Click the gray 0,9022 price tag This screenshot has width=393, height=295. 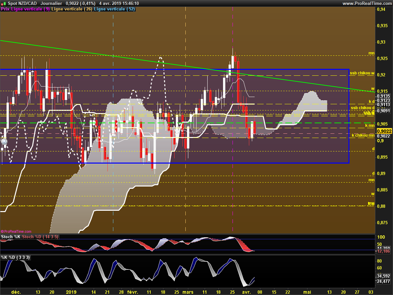click(x=383, y=136)
